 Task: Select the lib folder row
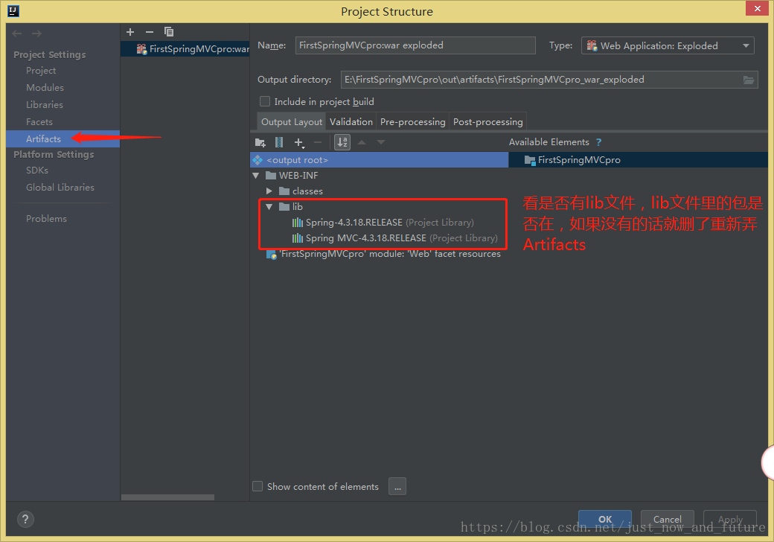(x=379, y=207)
